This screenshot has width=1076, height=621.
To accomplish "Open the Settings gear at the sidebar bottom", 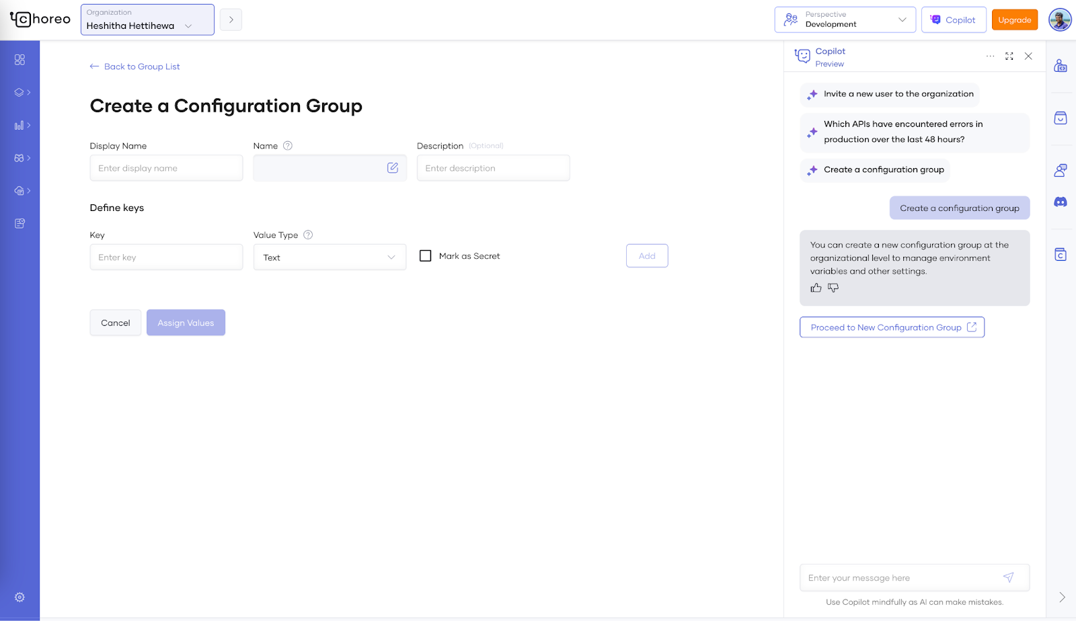I will tap(20, 597).
